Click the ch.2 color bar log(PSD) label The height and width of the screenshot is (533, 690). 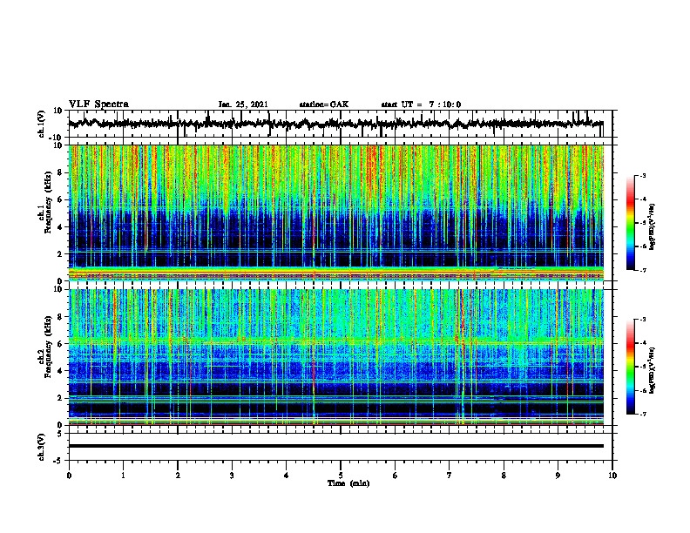pos(652,371)
